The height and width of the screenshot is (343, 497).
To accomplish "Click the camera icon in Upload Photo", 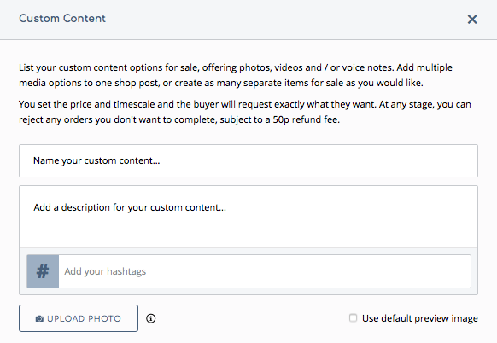I will click(39, 318).
